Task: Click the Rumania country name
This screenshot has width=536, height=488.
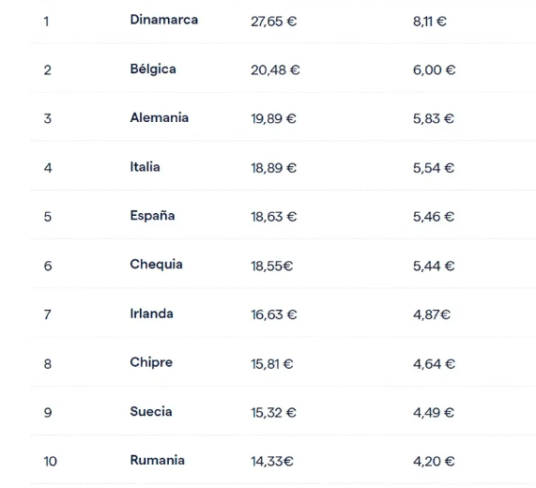Action: point(157,461)
